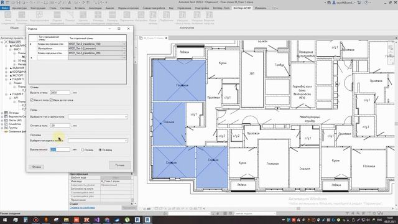Switch to the Вставить ribbon tab
Viewport: 398px width, 224px height.
[x=80, y=8]
